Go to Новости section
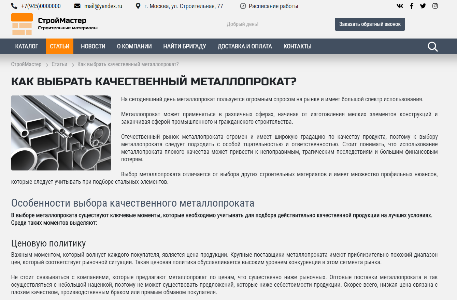 tap(93, 46)
